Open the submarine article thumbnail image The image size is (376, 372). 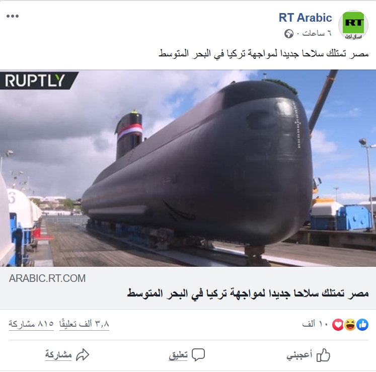point(188,168)
